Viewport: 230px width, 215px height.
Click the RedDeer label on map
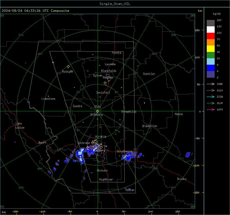pyautogui.click(x=108, y=77)
